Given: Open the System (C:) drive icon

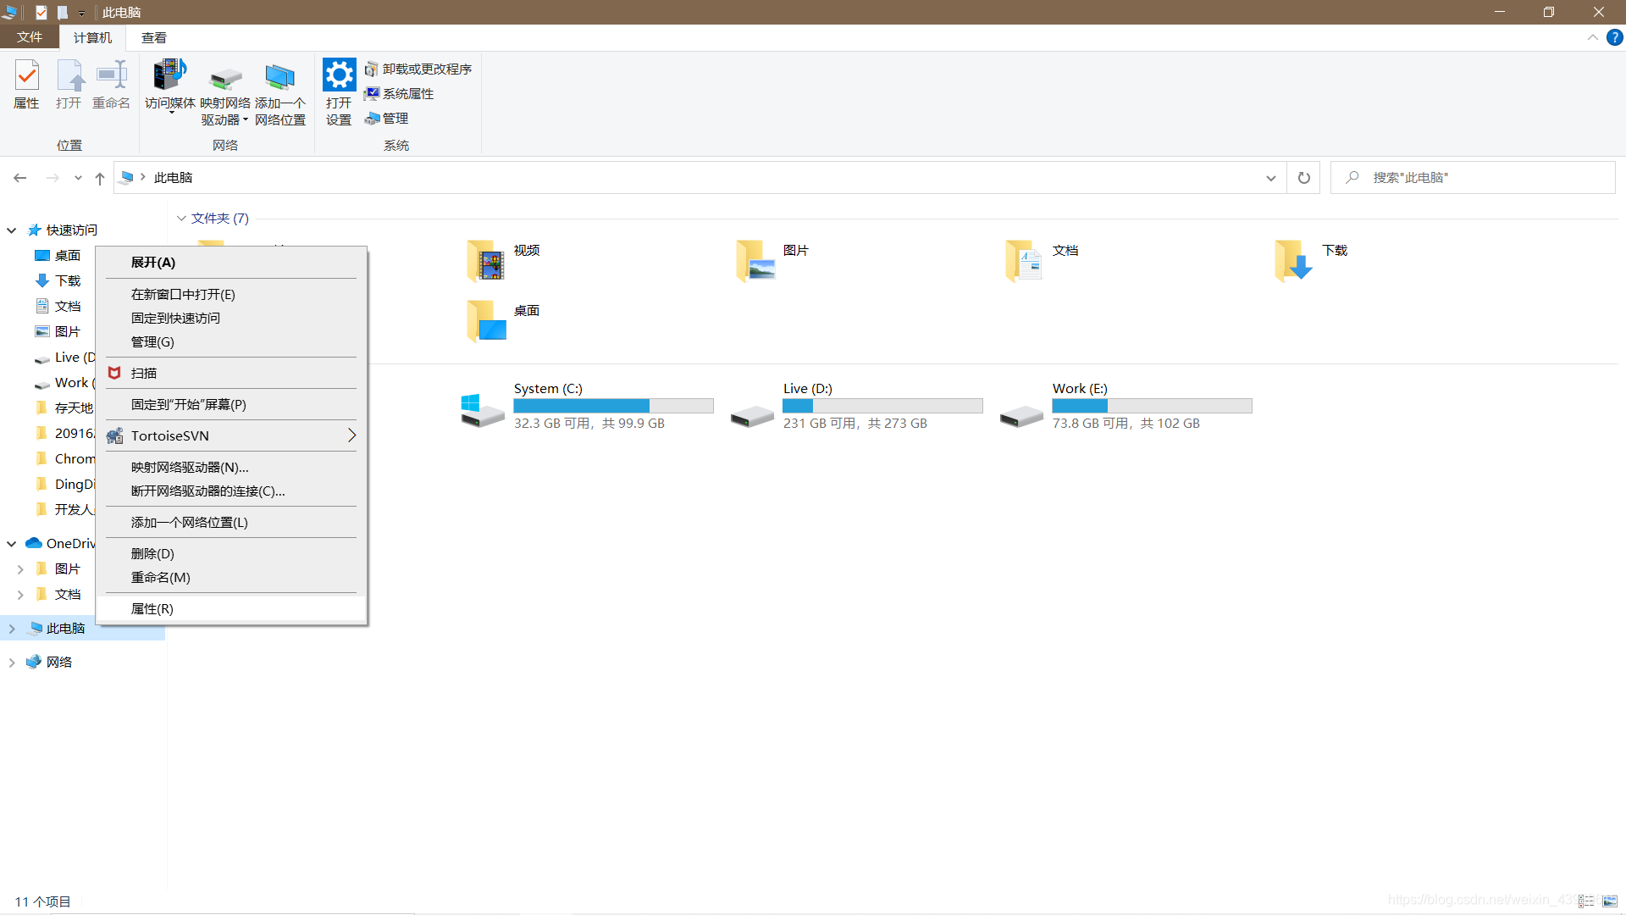Looking at the screenshot, I should coord(482,410).
